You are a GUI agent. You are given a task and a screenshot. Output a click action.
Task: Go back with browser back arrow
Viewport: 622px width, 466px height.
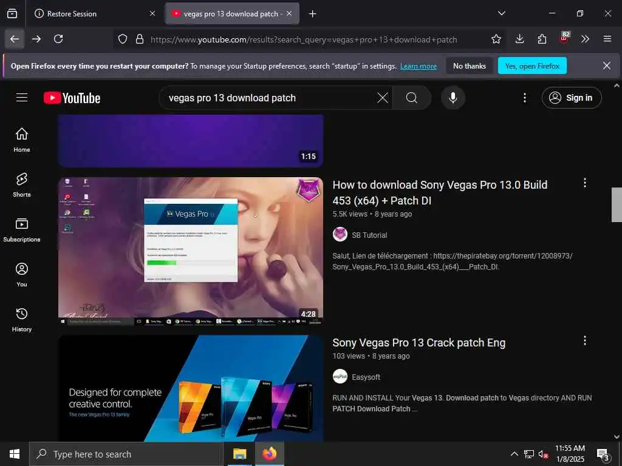[15, 39]
